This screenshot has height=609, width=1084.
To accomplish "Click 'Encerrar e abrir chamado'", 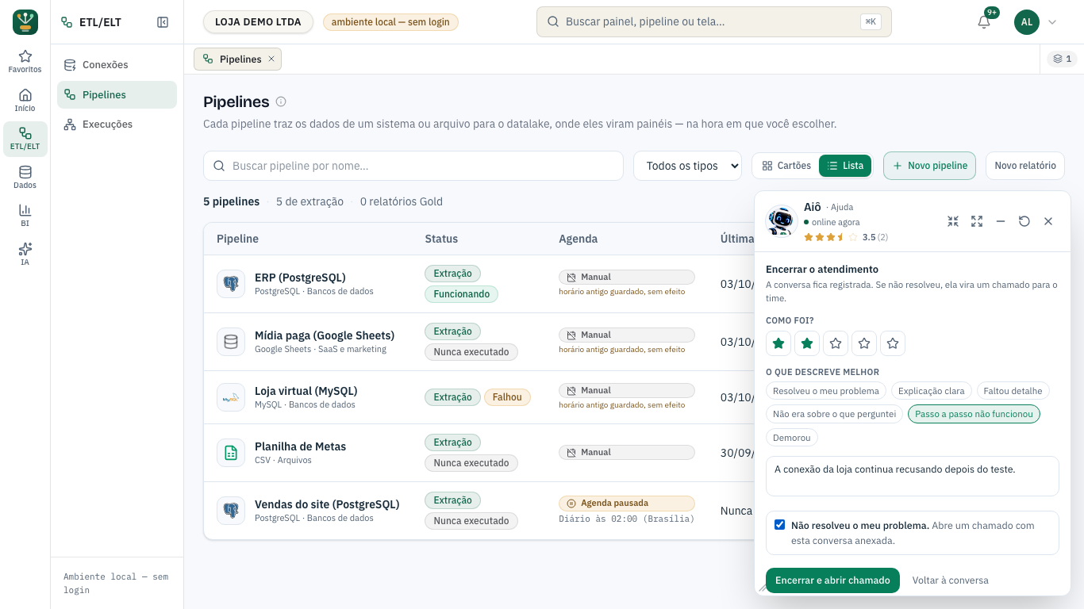I will (832, 580).
